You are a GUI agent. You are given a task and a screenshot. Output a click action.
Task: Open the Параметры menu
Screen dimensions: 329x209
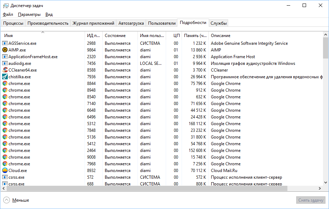[29, 14]
